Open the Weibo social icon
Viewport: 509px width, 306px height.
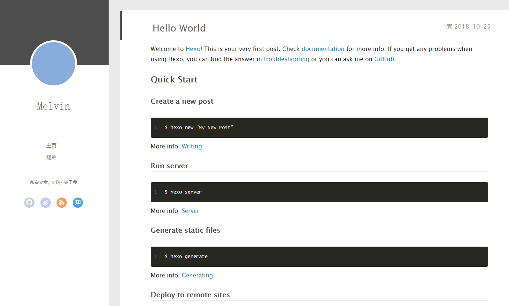click(46, 203)
